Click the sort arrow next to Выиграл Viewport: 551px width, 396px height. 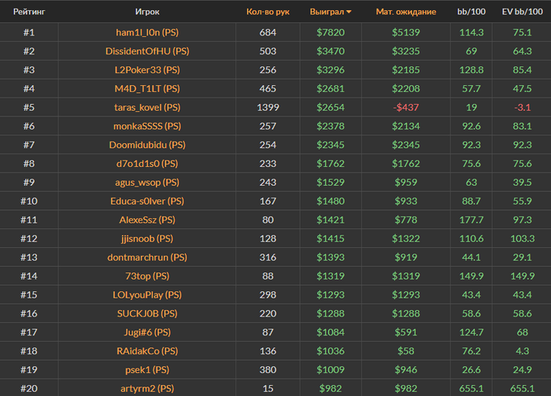[x=349, y=12]
